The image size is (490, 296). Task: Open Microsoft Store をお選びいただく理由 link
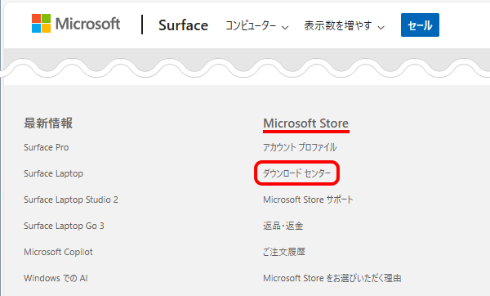[332, 278]
